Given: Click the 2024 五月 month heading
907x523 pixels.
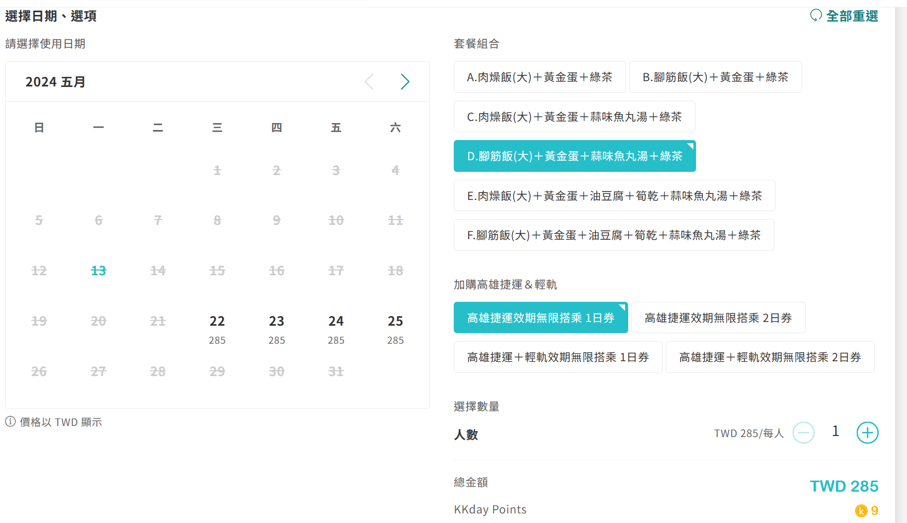Looking at the screenshot, I should pos(56,82).
